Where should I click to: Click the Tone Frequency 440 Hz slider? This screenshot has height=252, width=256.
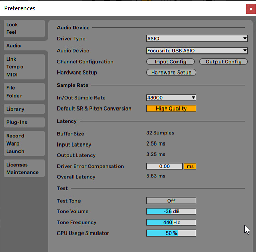(171, 222)
